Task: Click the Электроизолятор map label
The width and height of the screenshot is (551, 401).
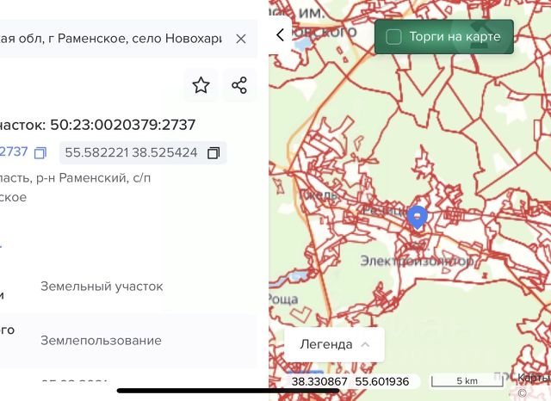Action: 417,262
